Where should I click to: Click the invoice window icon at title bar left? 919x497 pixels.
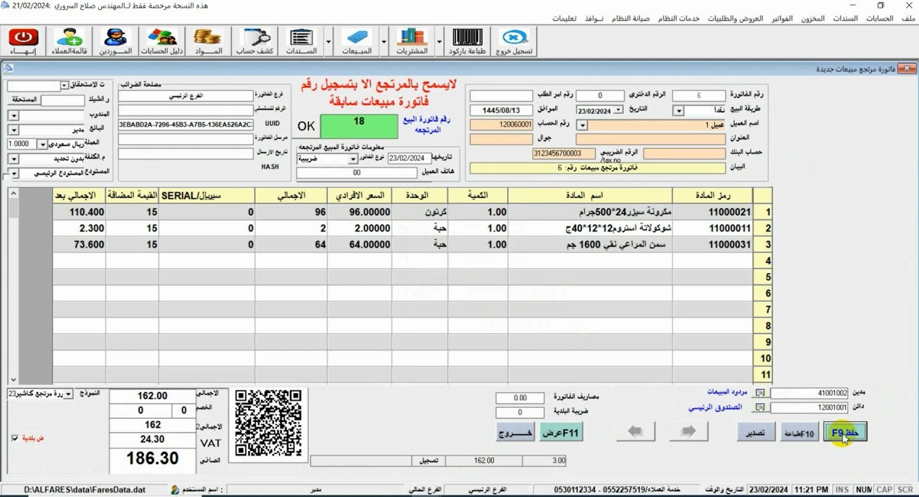8,68
